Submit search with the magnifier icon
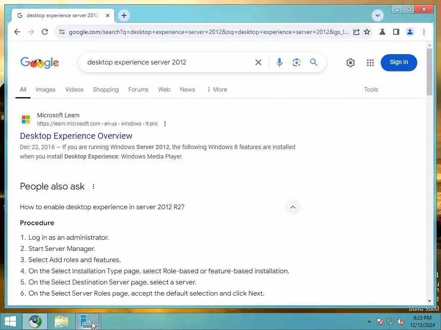This screenshot has width=441, height=330. coord(314,62)
